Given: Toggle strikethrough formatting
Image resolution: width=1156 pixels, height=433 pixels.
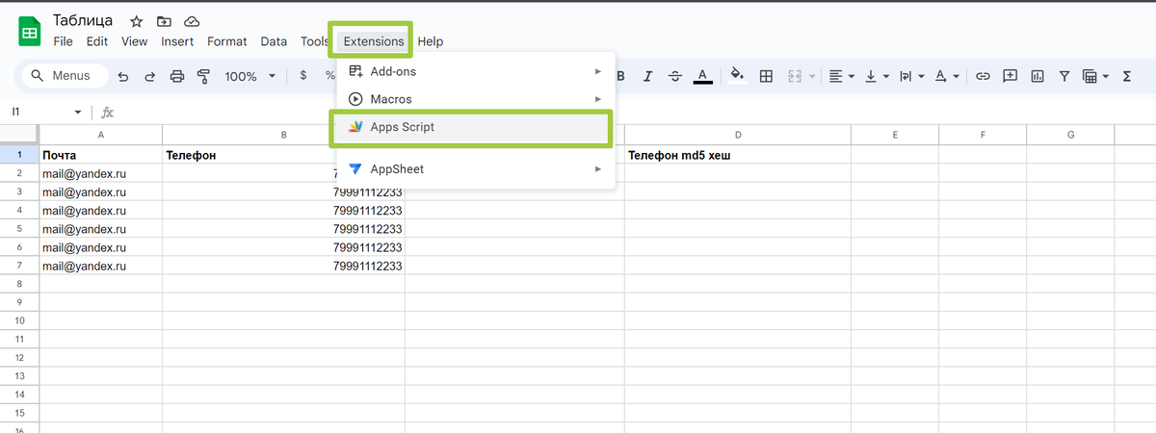Looking at the screenshot, I should pyautogui.click(x=675, y=76).
